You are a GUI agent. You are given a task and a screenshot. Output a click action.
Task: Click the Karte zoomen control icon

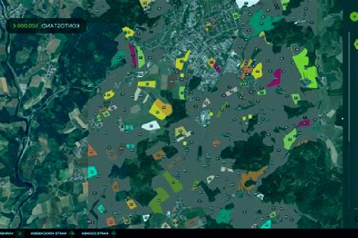pyautogui.click(x=114, y=234)
